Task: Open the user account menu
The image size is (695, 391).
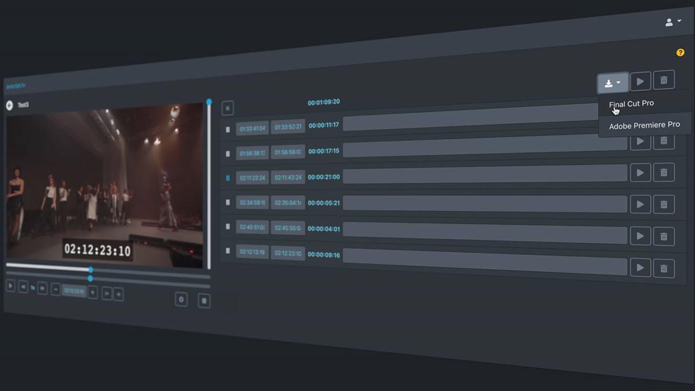Action: pyautogui.click(x=673, y=22)
